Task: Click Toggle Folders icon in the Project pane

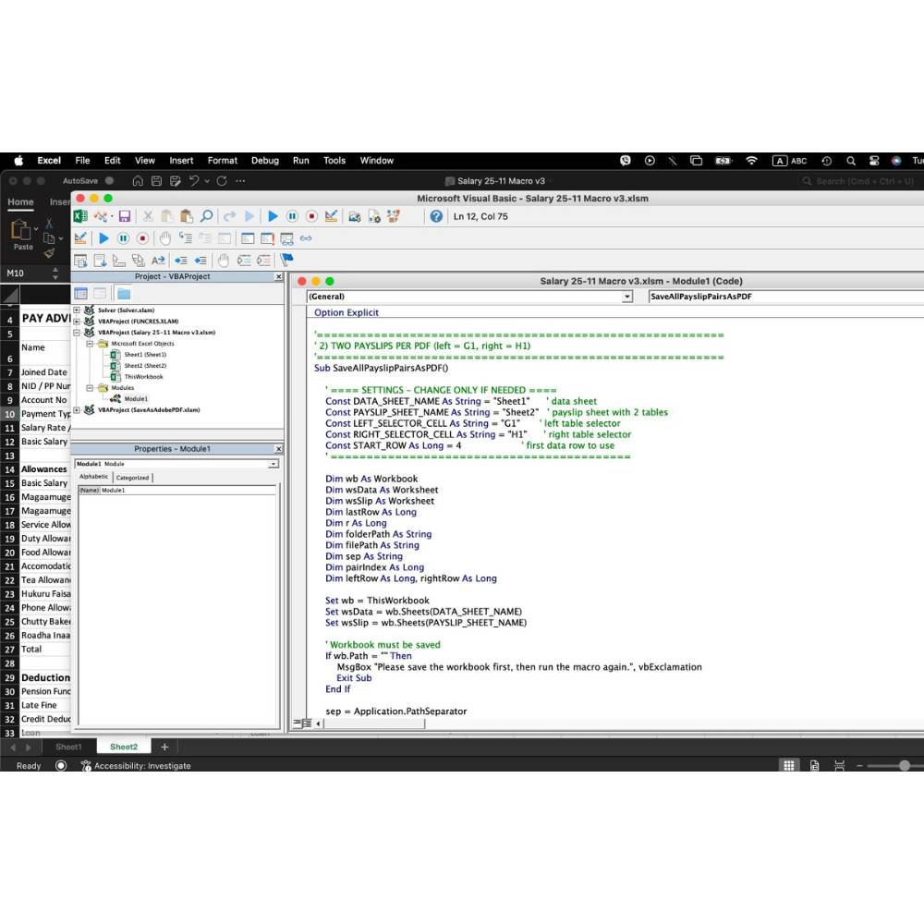Action: 123,294
